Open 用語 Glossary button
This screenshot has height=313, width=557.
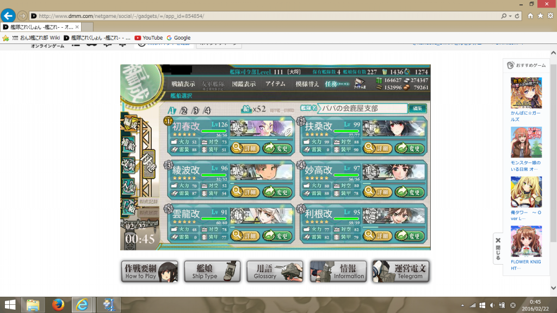(275, 272)
